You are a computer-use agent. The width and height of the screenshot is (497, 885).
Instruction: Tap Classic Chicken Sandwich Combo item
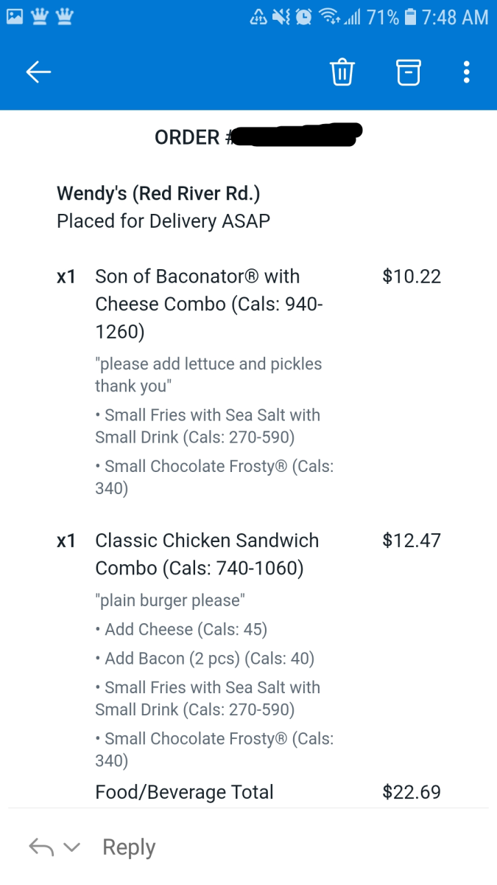[207, 554]
